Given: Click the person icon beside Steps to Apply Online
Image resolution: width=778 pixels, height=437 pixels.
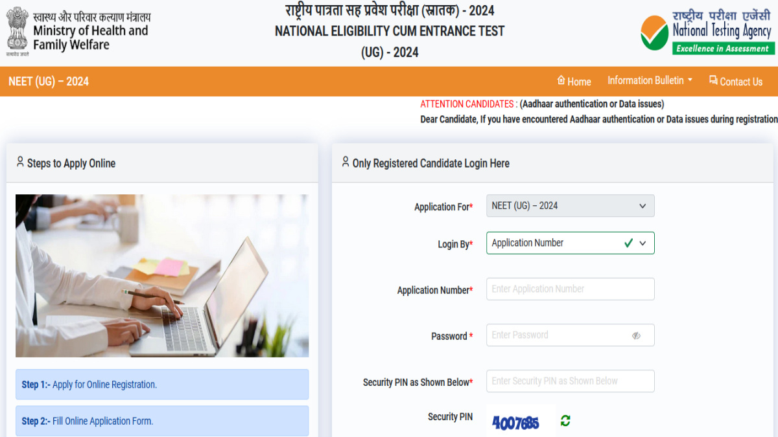Looking at the screenshot, I should (x=19, y=162).
